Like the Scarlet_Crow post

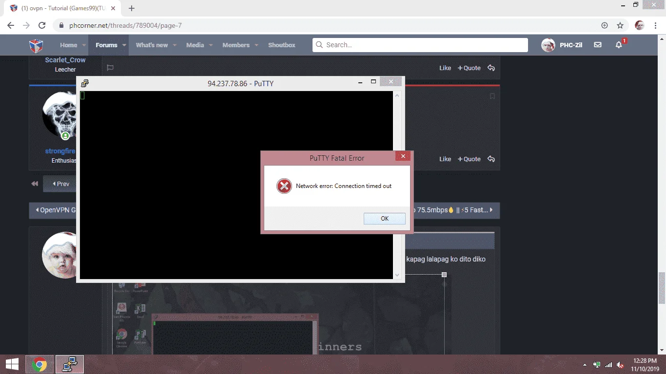445,68
